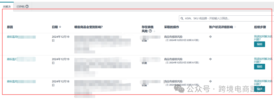Click the 原因 column header
The image size is (274, 100).
pyautogui.click(x=10, y=27)
